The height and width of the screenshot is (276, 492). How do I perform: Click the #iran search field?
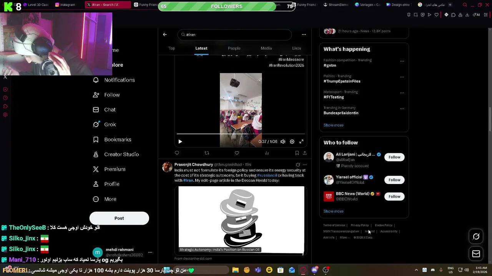pyautogui.click(x=234, y=34)
